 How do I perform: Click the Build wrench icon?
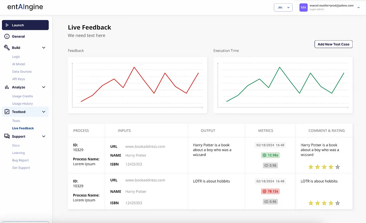pyautogui.click(x=7, y=48)
